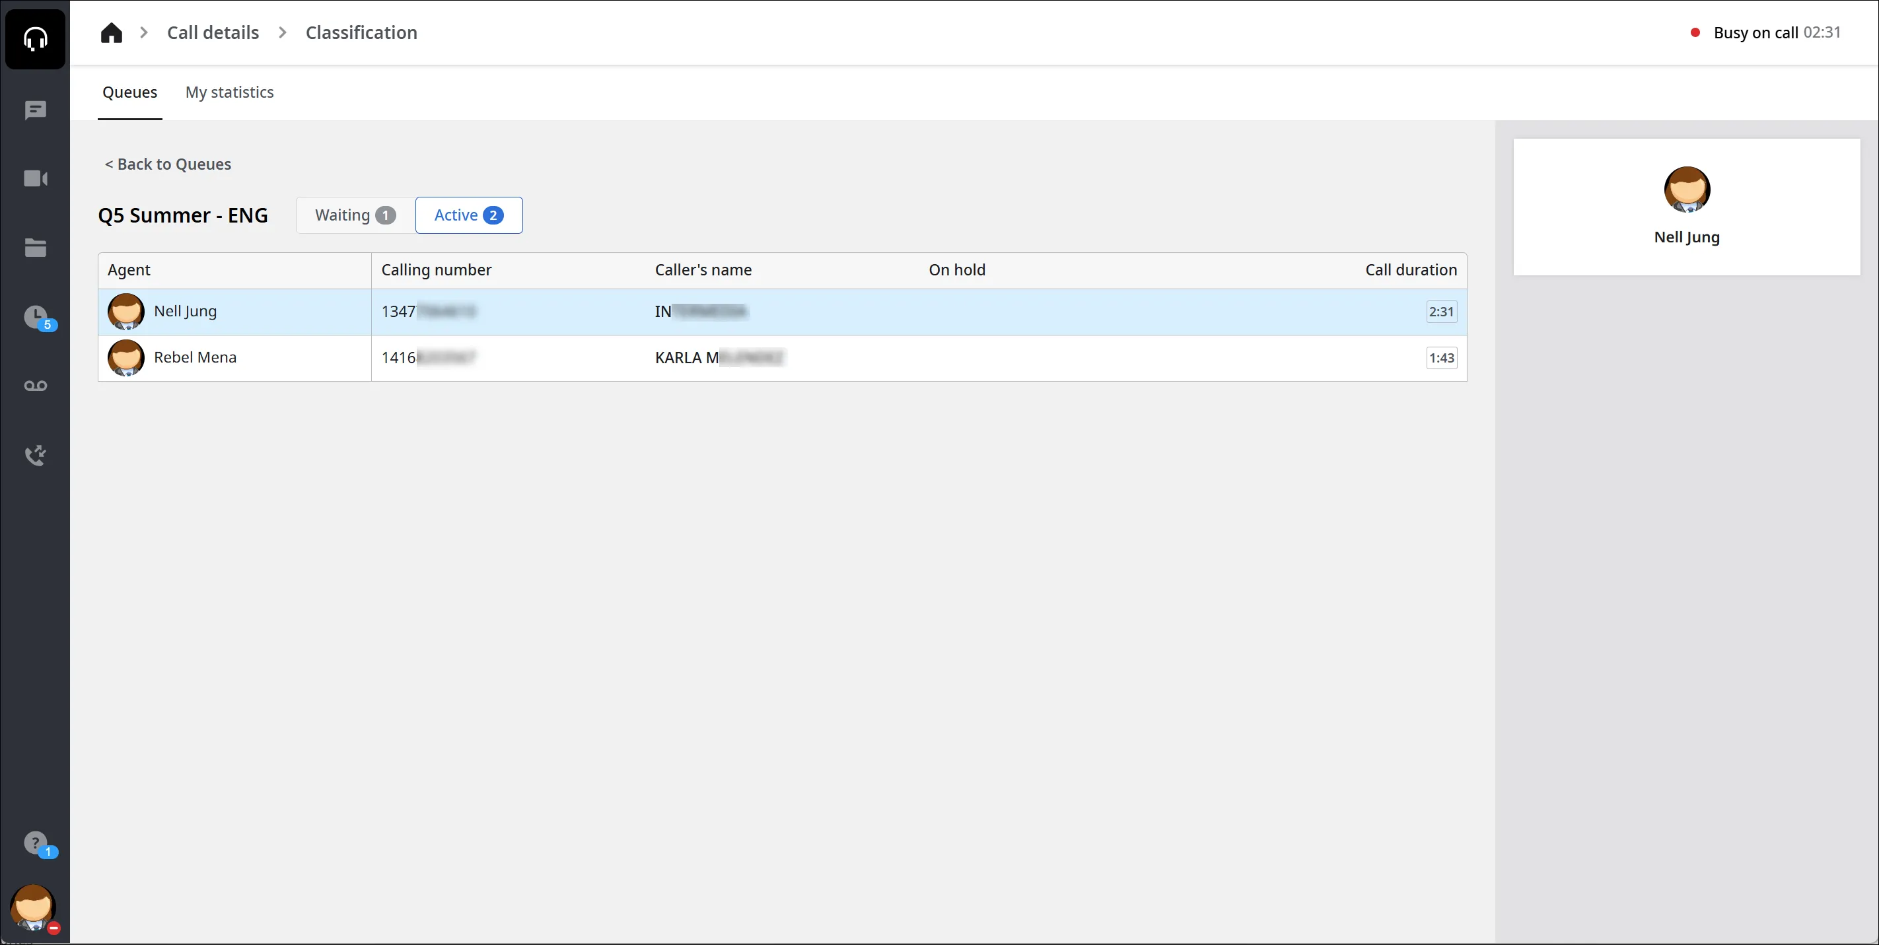This screenshot has width=1879, height=945.
Task: Click the 1:43 call duration badge
Action: click(x=1441, y=358)
